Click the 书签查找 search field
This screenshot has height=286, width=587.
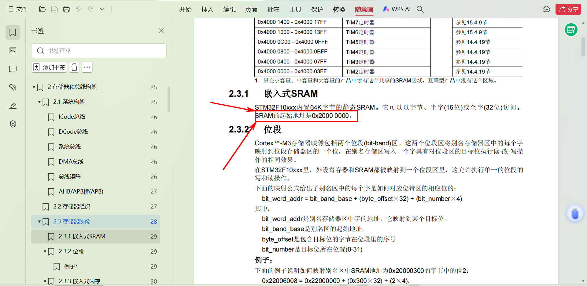(99, 51)
